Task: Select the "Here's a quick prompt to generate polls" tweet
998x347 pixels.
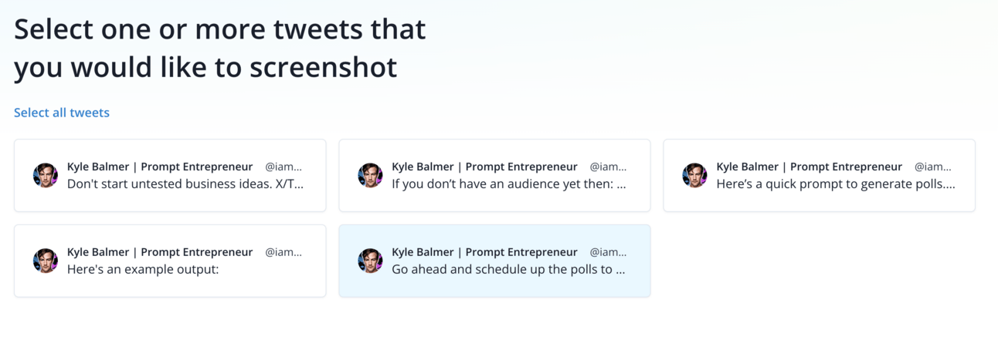Action: click(x=835, y=185)
